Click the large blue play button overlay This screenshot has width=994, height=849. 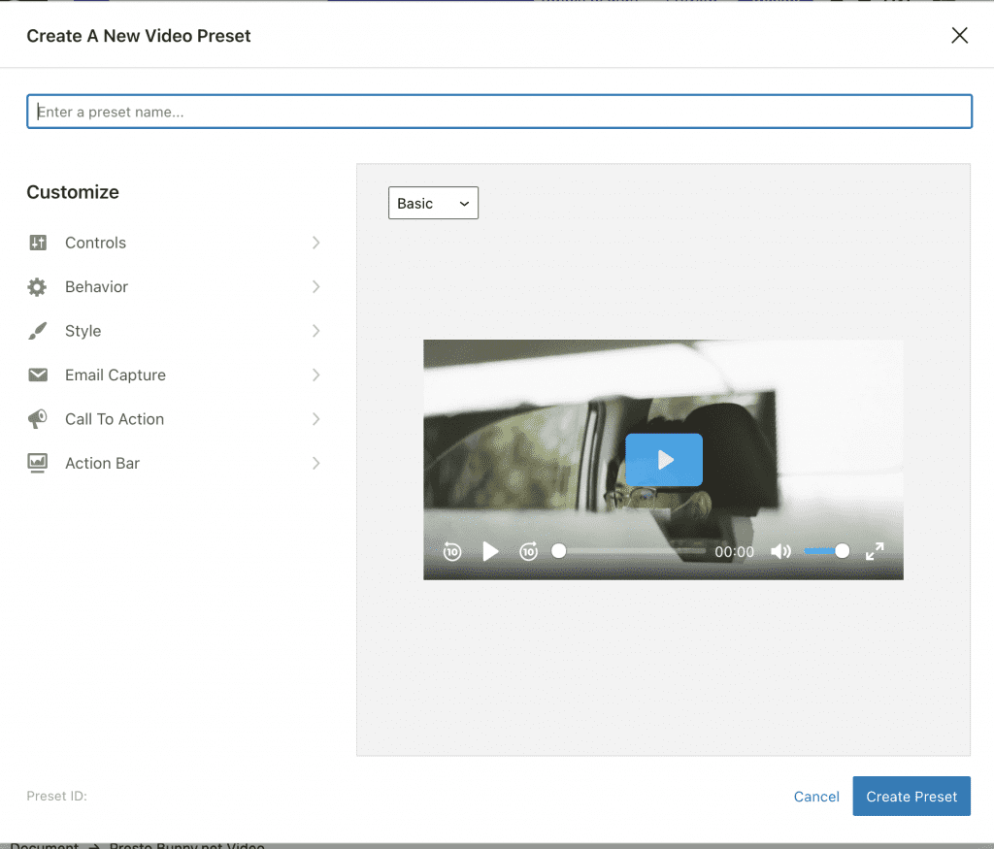(664, 460)
